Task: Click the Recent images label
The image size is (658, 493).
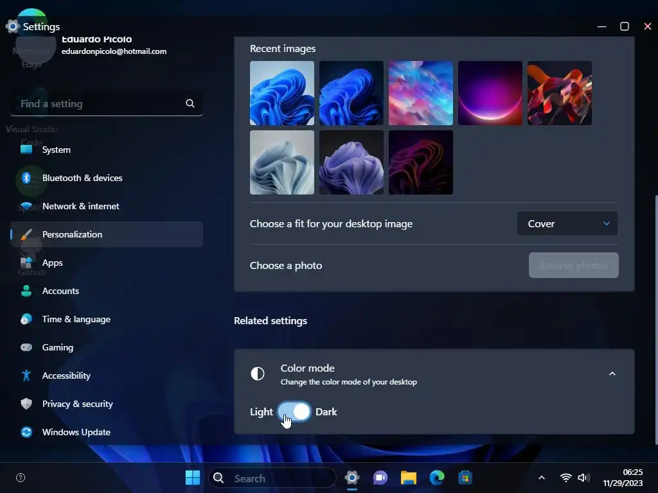Action: [283, 49]
